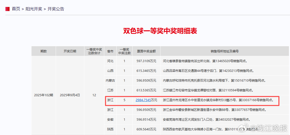
Task: Go to 首页 in the breadcrumb
Action: [x=16, y=9]
